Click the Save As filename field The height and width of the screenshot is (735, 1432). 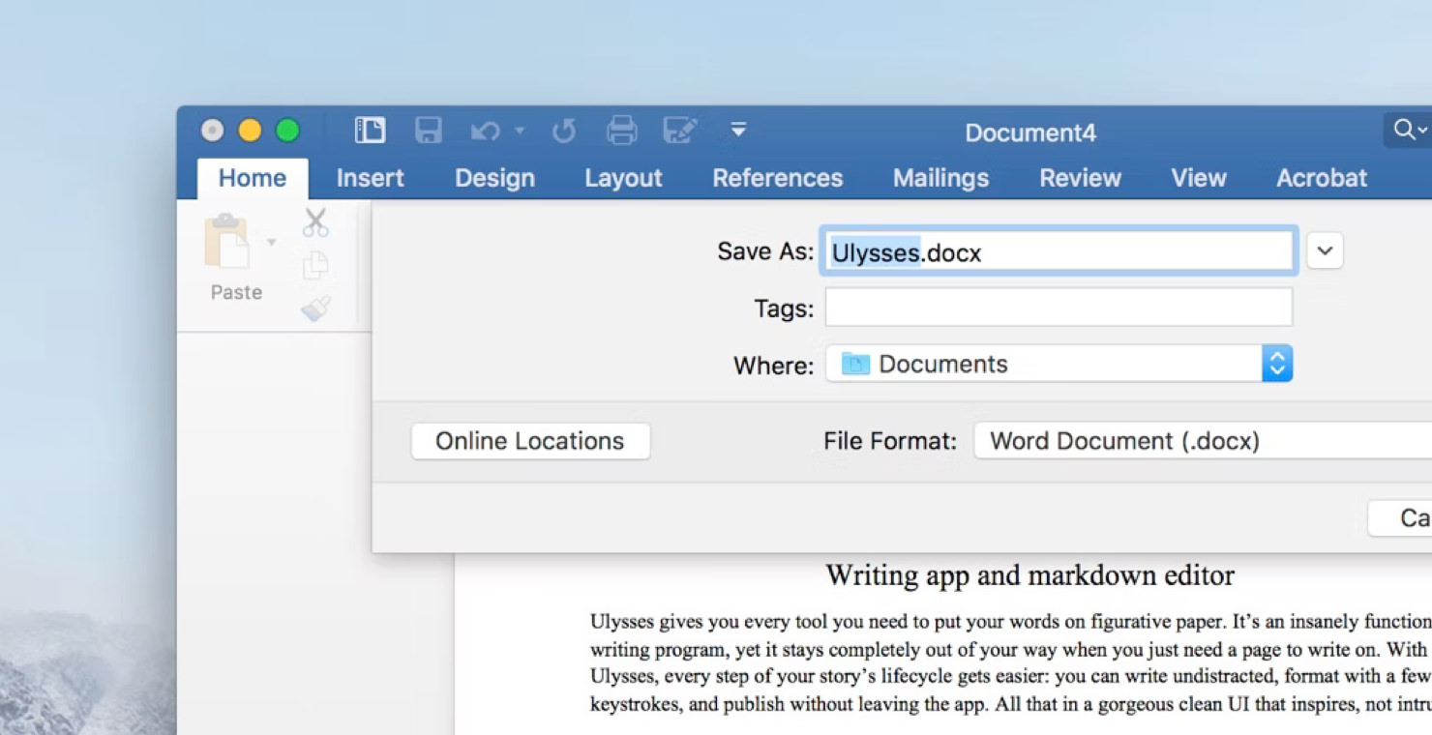1059,251
